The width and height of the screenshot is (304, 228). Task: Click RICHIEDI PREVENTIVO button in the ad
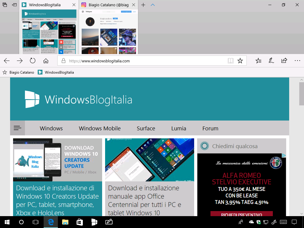click(x=242, y=214)
